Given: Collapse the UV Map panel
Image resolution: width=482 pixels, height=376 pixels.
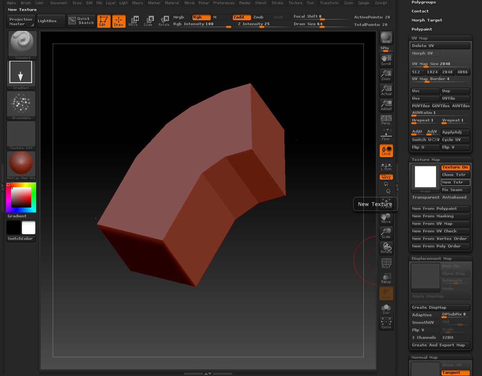Looking at the screenshot, I should (x=419, y=38).
